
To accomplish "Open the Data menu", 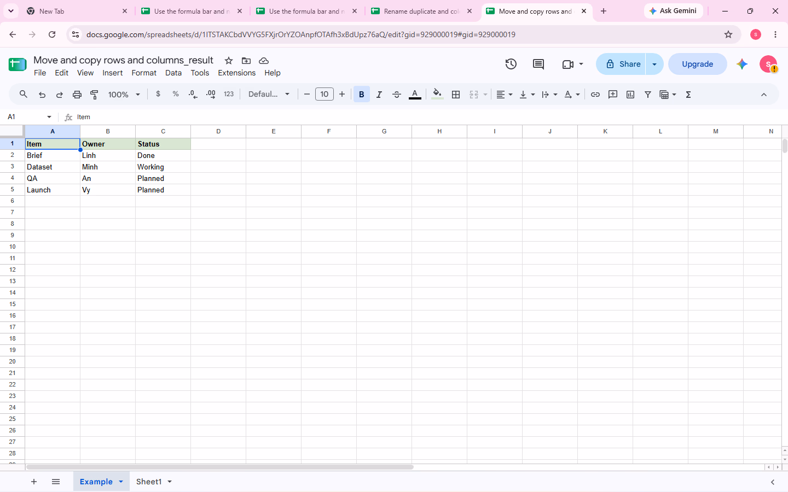I will click(x=173, y=73).
